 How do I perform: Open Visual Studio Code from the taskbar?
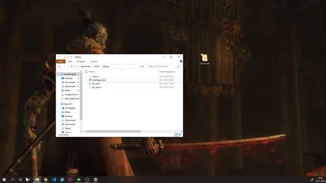54,179
